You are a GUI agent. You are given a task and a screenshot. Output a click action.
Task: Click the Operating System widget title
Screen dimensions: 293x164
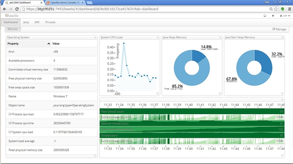(x=18, y=37)
